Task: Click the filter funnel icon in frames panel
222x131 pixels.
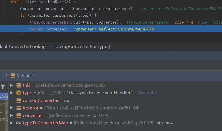Action: pyautogui.click(x=3, y=87)
